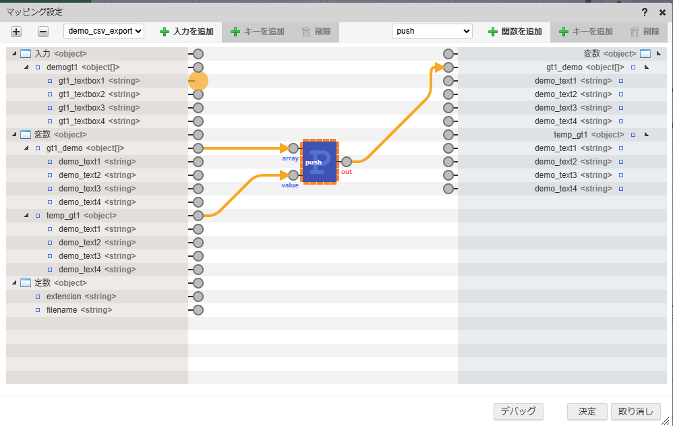Select the filename string item

[x=79, y=310]
